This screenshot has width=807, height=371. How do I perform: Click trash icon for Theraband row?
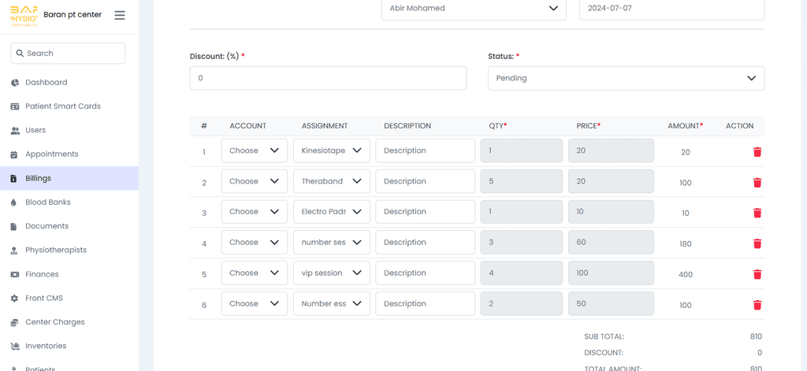click(757, 183)
